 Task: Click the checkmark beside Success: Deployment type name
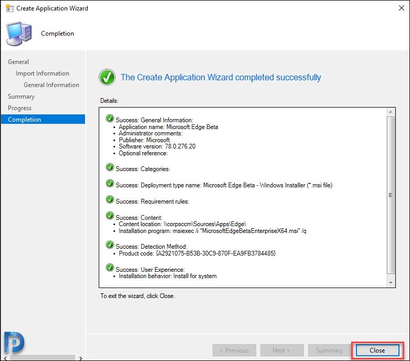(110, 183)
